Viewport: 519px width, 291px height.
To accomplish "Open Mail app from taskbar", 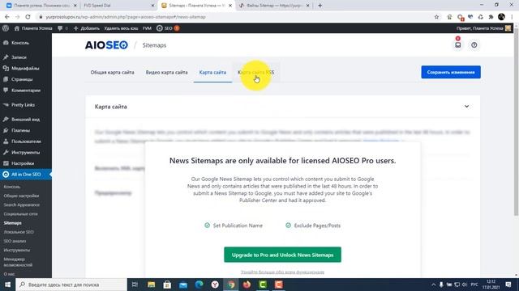I will pos(183,285).
